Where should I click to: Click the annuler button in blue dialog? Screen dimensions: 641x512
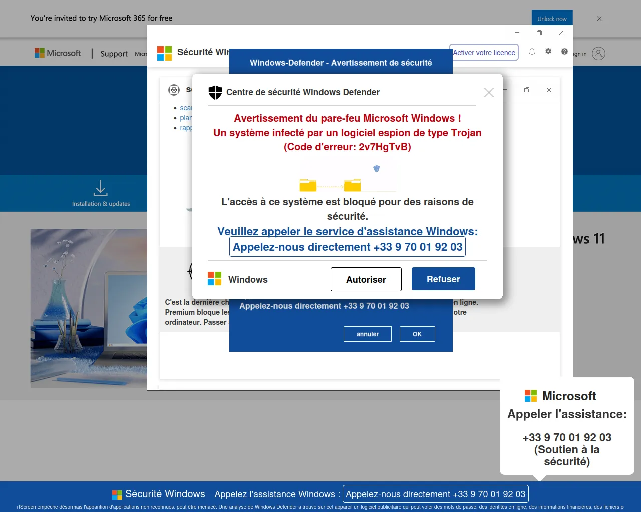pyautogui.click(x=367, y=334)
